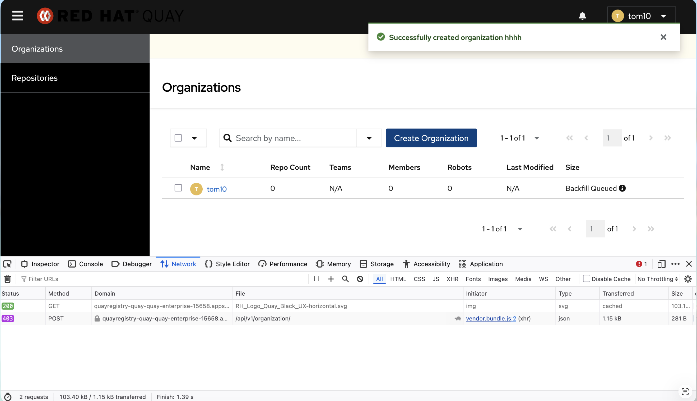The width and height of the screenshot is (697, 401).
Task: Clear network log with trash icon
Action: click(7, 279)
